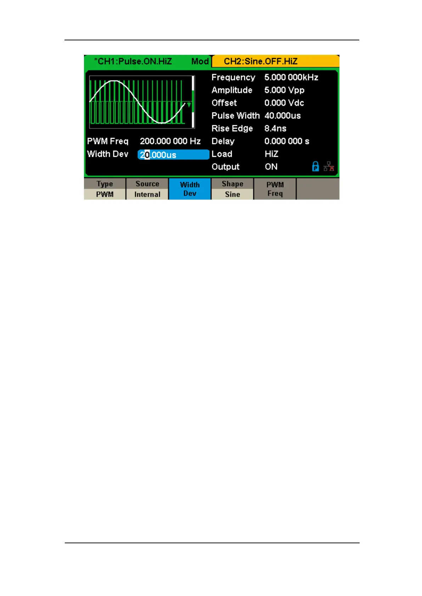The height and width of the screenshot is (596, 422).
Task: Open the Type PWM softkey
Action: point(105,189)
